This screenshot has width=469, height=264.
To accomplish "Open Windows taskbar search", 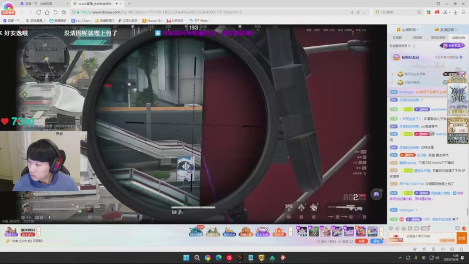I will point(197,258).
